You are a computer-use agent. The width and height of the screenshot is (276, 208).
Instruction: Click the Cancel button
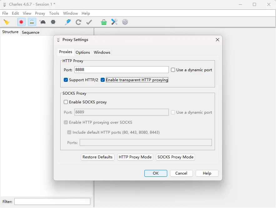coord(181,173)
